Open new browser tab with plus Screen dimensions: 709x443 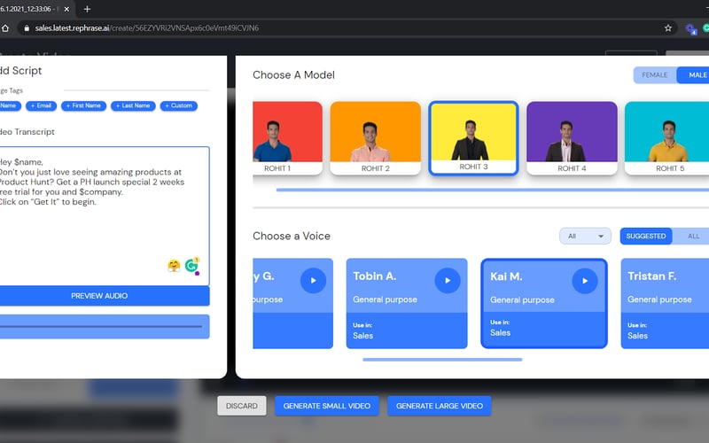87,9
